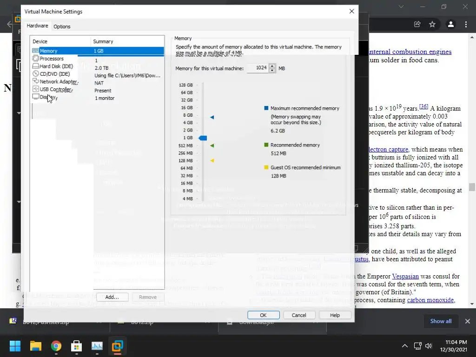Click the green recommended memory marker
The width and height of the screenshot is (476, 357).
tap(212, 145)
